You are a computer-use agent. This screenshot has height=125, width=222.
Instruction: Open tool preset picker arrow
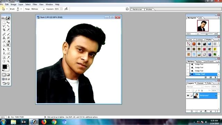[x=7, y=9]
